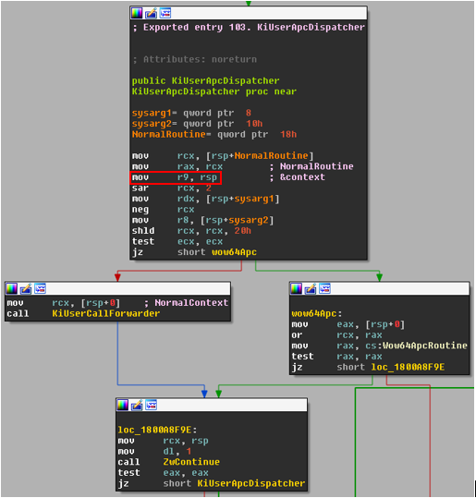Select the highlighted mov r9, rsp instruction

tap(176, 177)
